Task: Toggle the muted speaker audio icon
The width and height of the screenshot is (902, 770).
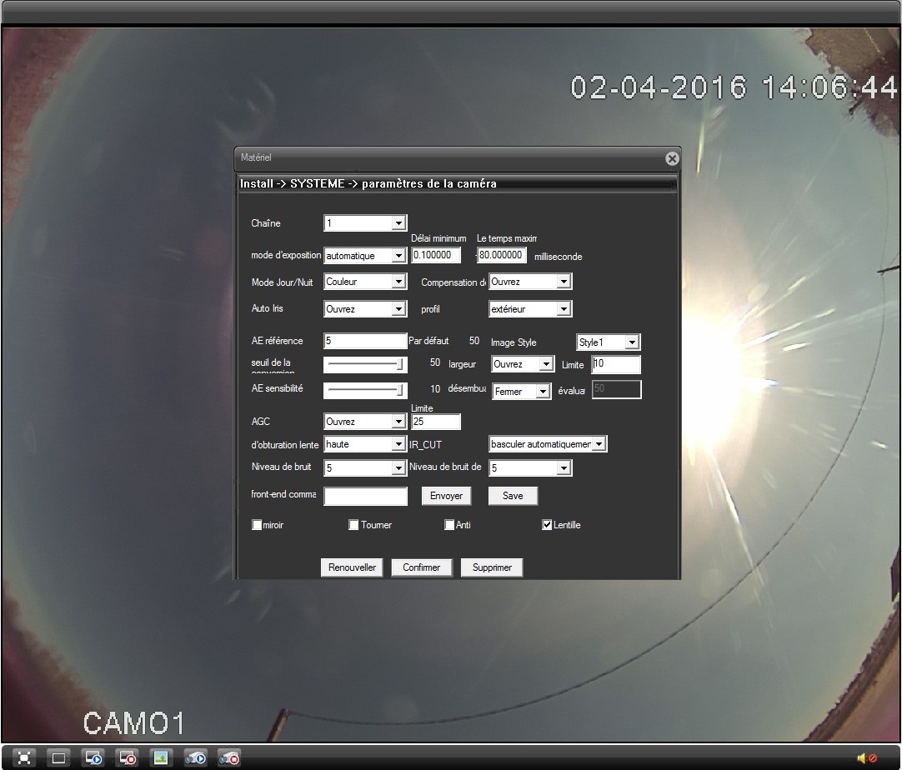Action: [x=866, y=758]
